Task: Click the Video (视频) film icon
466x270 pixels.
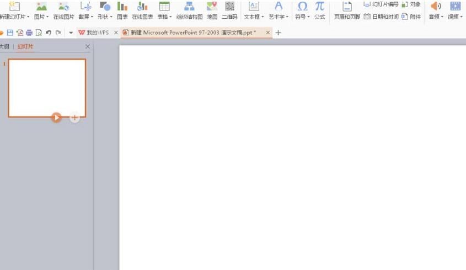Action: tap(455, 6)
